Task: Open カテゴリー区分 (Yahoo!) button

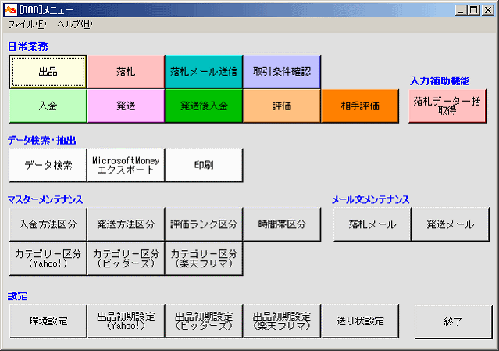Action: 48,259
